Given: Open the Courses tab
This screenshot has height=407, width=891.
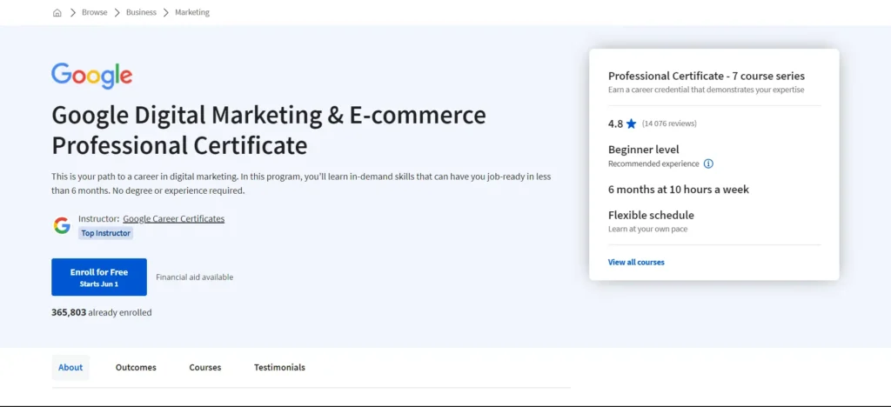Looking at the screenshot, I should (205, 367).
